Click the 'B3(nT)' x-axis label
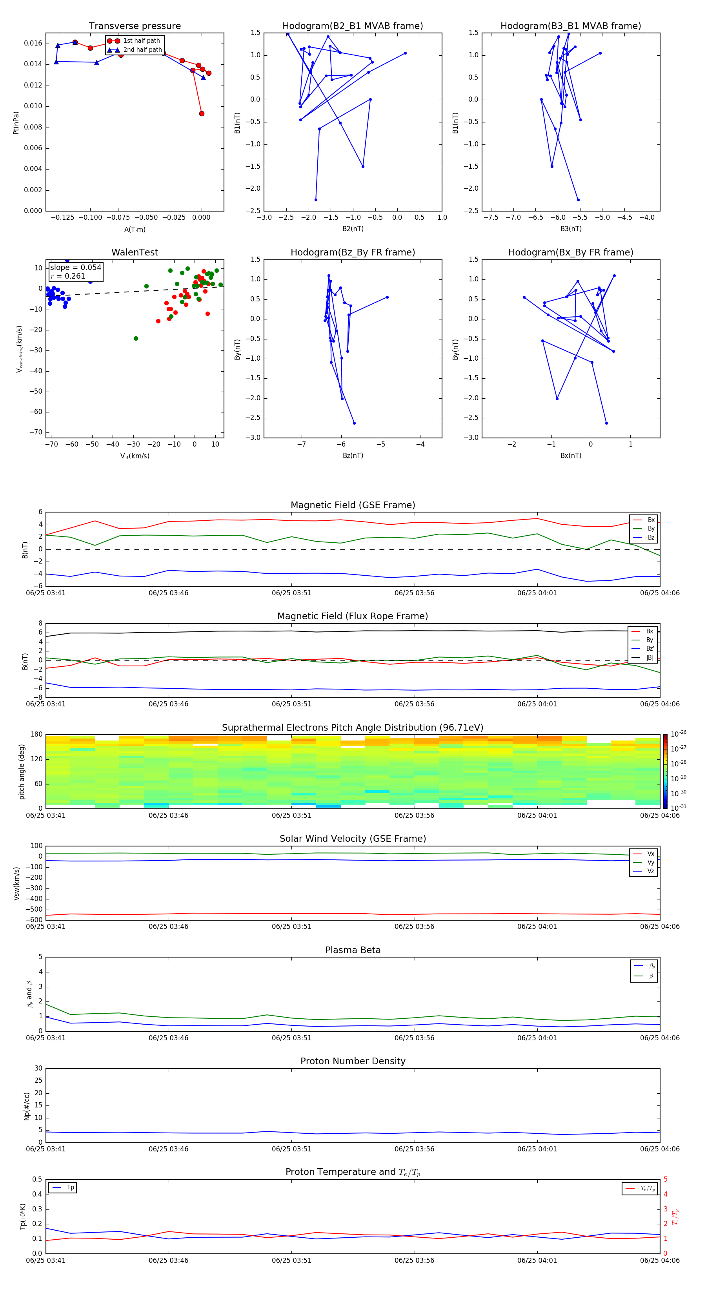Viewport: 706px width, 1295px height. (x=571, y=229)
